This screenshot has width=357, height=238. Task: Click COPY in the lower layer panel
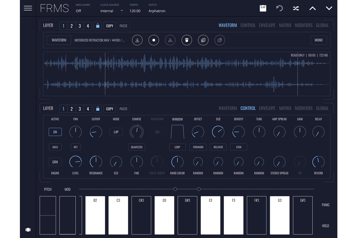pos(109,109)
